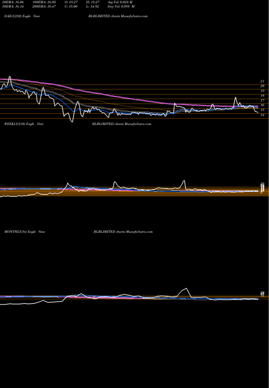Viewport: 269px width, 388px height.
Task: Click the tallest spike on weekly chart
Action: click(183, 181)
